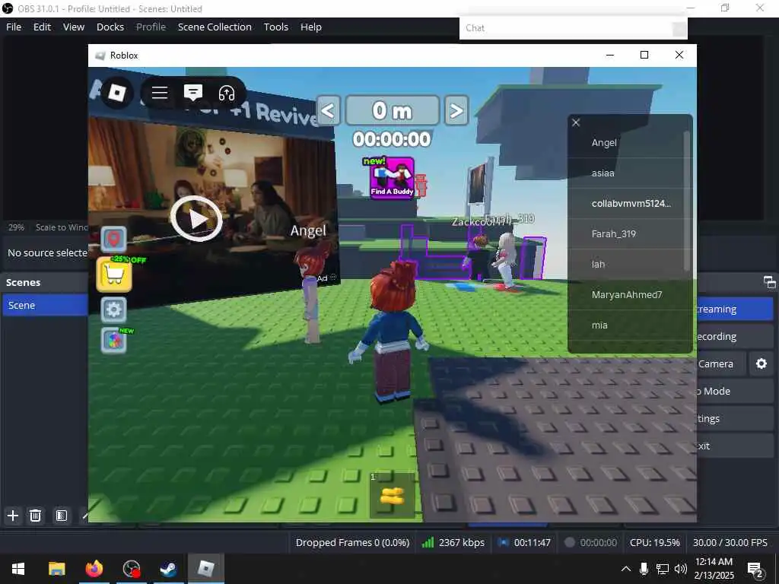
Task: Select player mia in list
Action: [x=626, y=325]
